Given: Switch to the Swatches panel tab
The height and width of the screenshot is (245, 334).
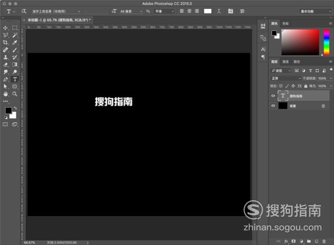Looking at the screenshot, I should [x=285, y=24].
